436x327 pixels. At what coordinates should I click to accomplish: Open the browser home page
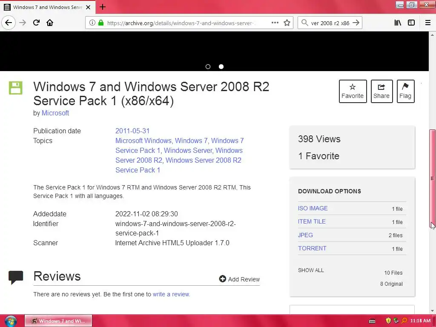(x=50, y=23)
